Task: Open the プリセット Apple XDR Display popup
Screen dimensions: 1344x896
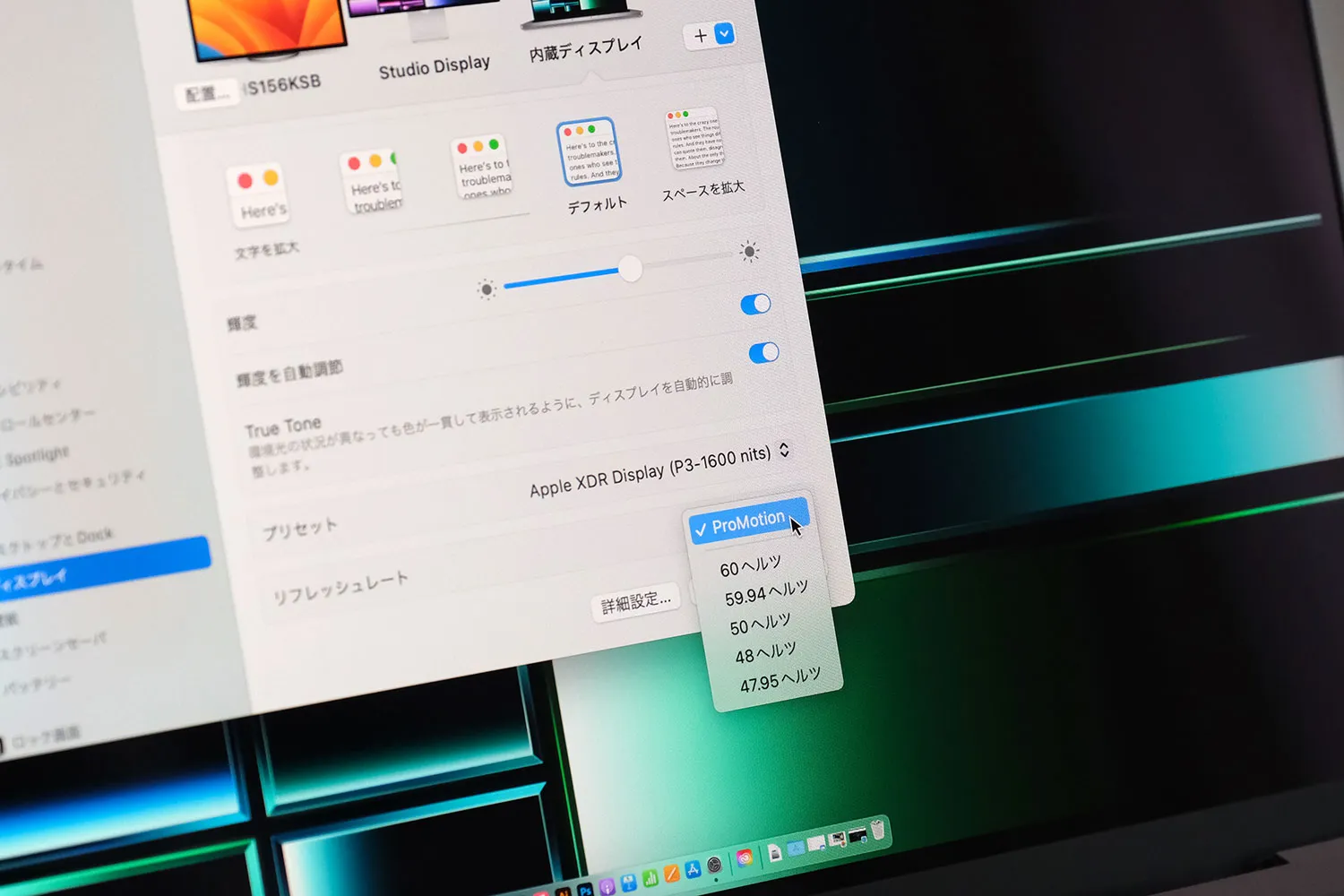Action: (659, 470)
